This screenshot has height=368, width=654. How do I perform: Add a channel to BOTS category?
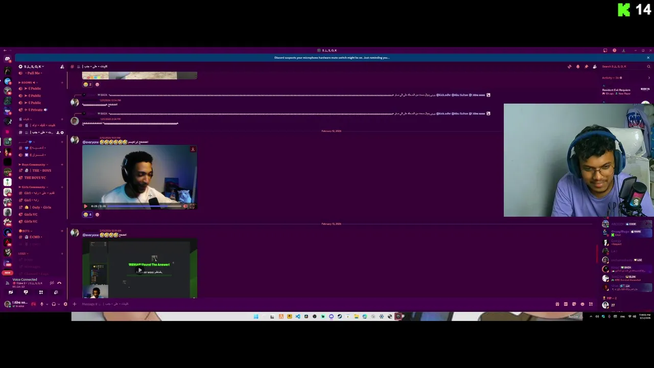(62, 231)
